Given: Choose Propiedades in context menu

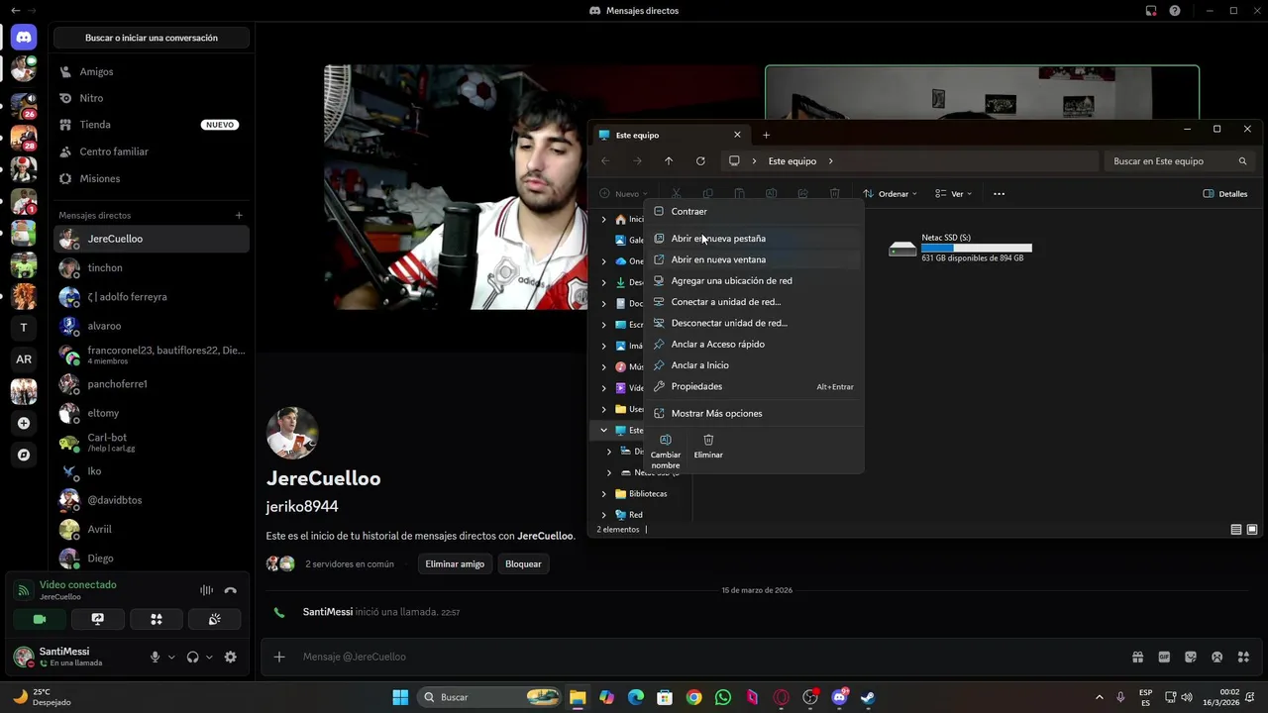Looking at the screenshot, I should click(x=754, y=386).
